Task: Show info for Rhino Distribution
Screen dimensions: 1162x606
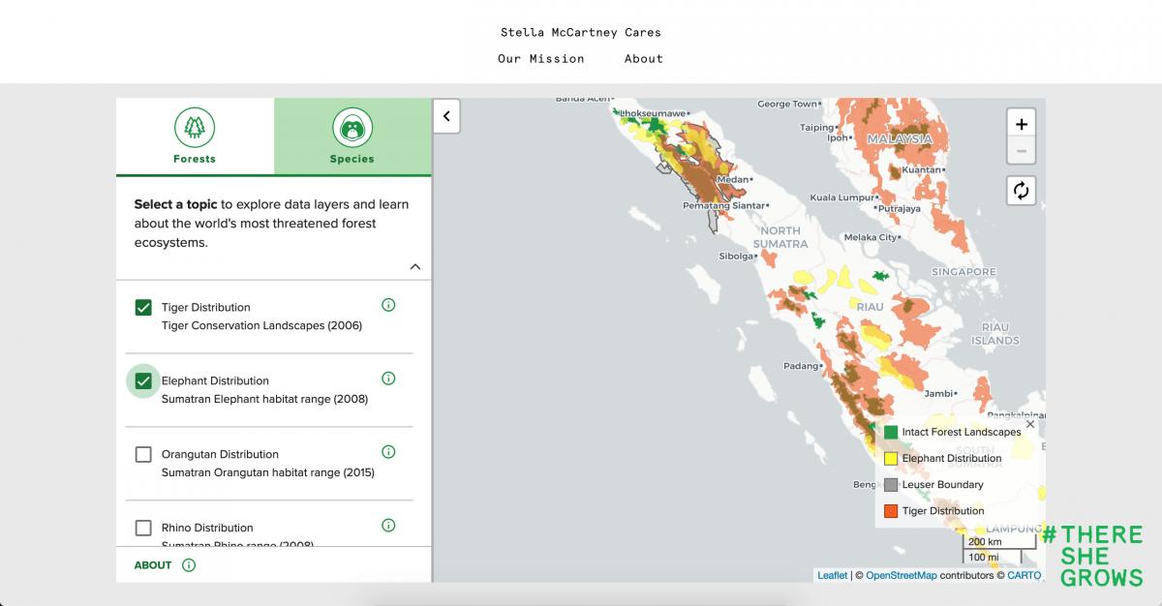Action: 388,526
